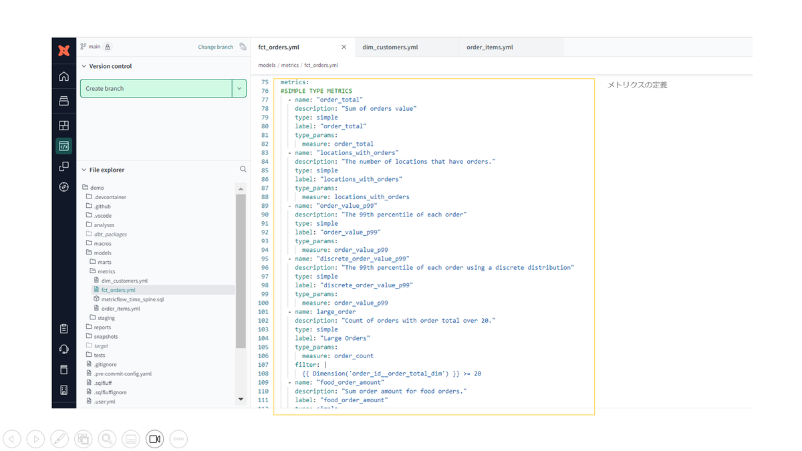Switch to the dim_customers.yml tab
This screenshot has width=802, height=451.
406,47
